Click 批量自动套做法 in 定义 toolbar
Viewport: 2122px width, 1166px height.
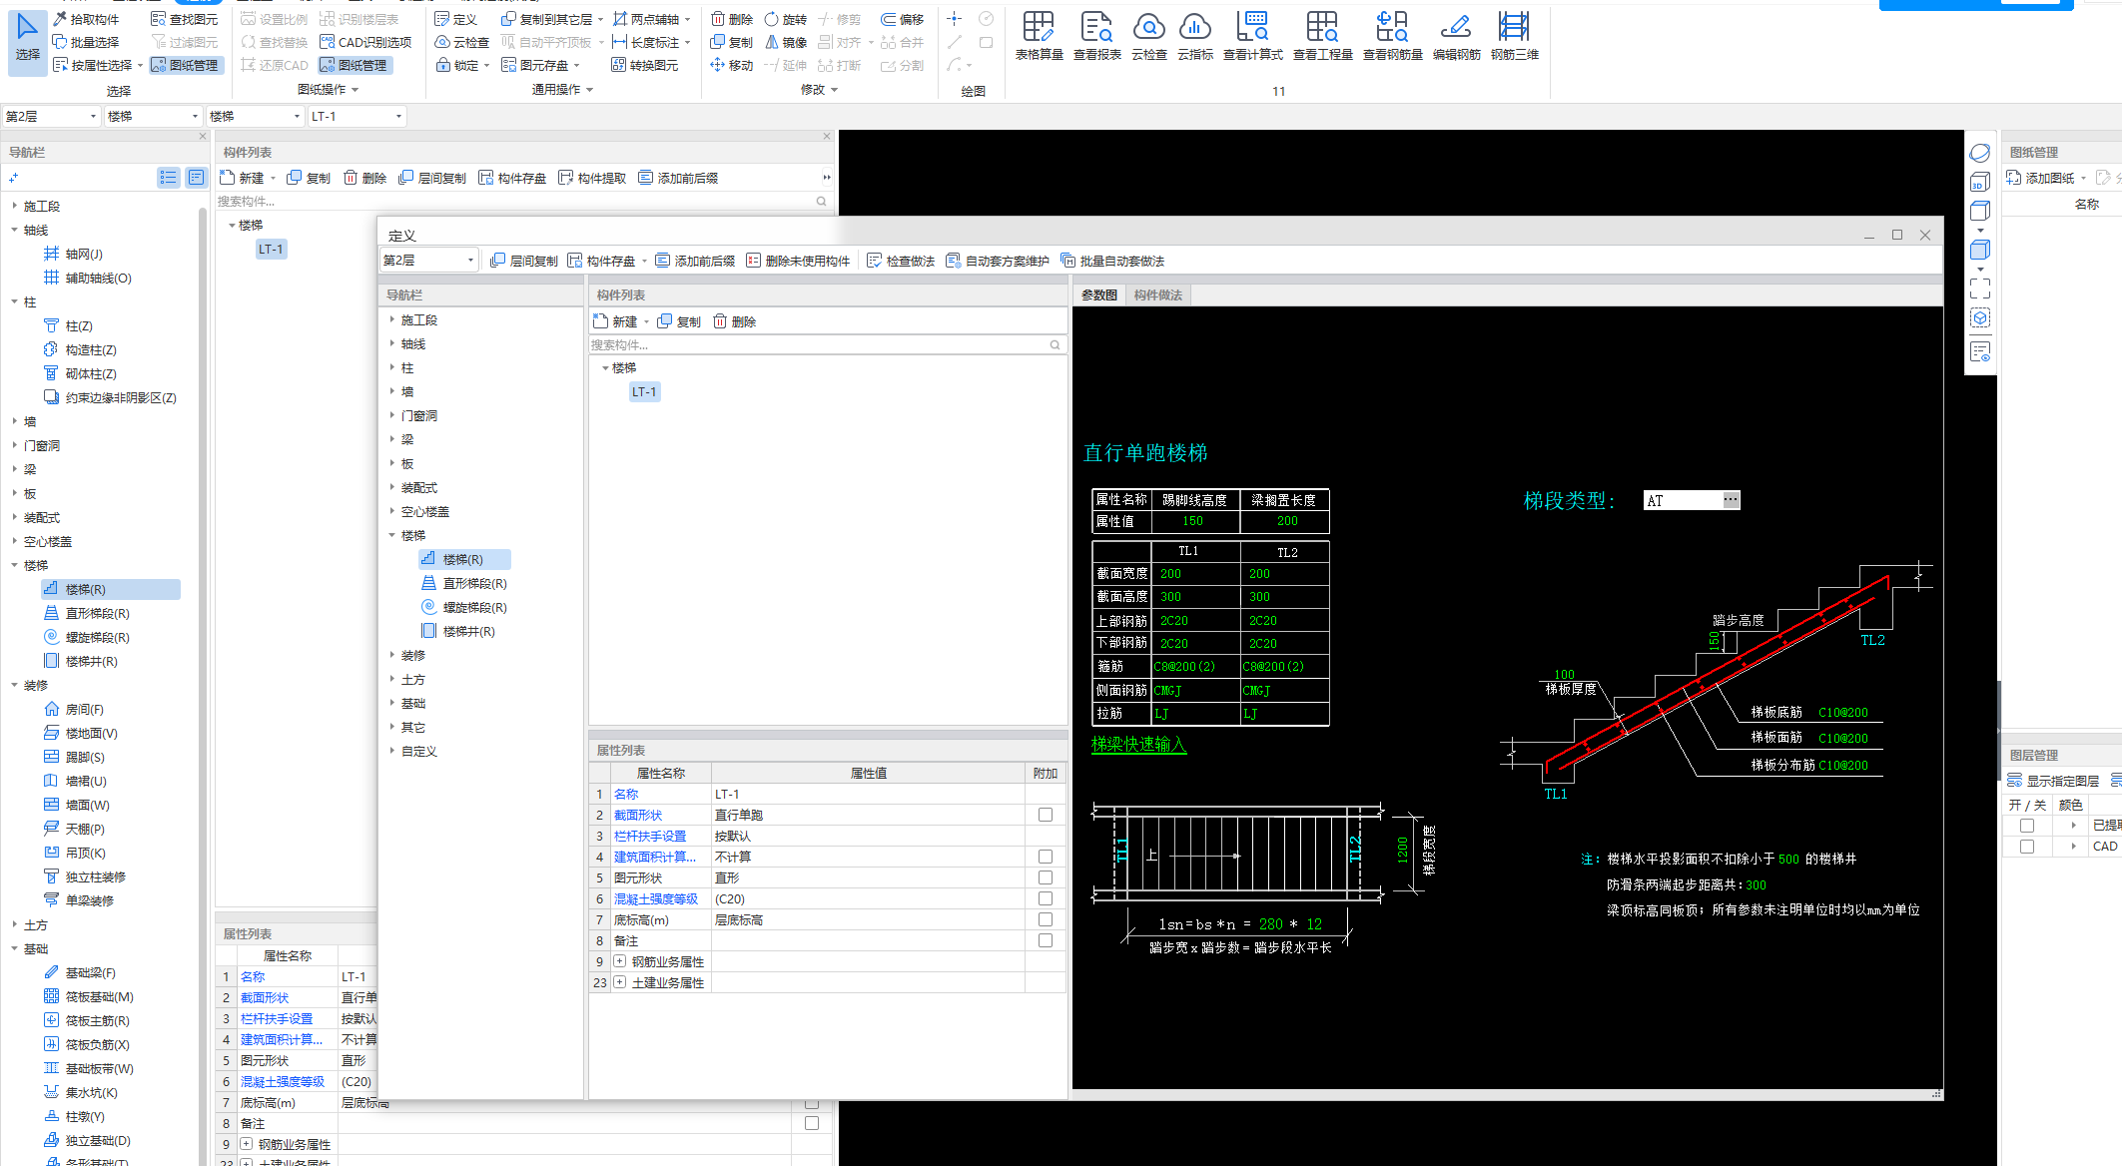pos(1112,261)
